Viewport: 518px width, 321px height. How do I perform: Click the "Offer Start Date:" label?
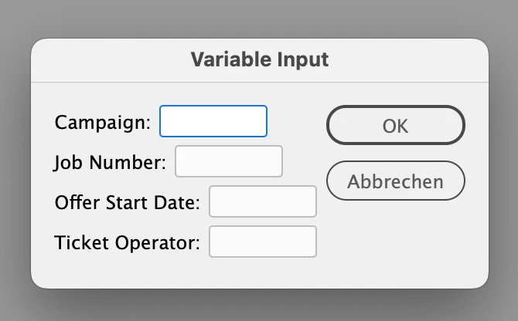(128, 203)
